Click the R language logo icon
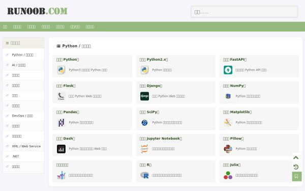The height and width of the screenshot is (191, 305). (x=144, y=175)
